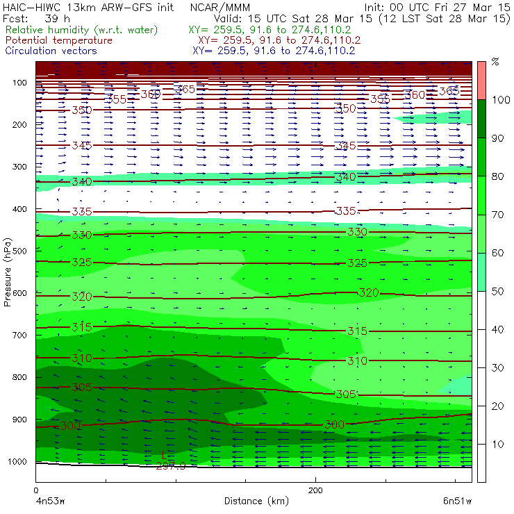Click the colorbar label '10'

coord(497,445)
